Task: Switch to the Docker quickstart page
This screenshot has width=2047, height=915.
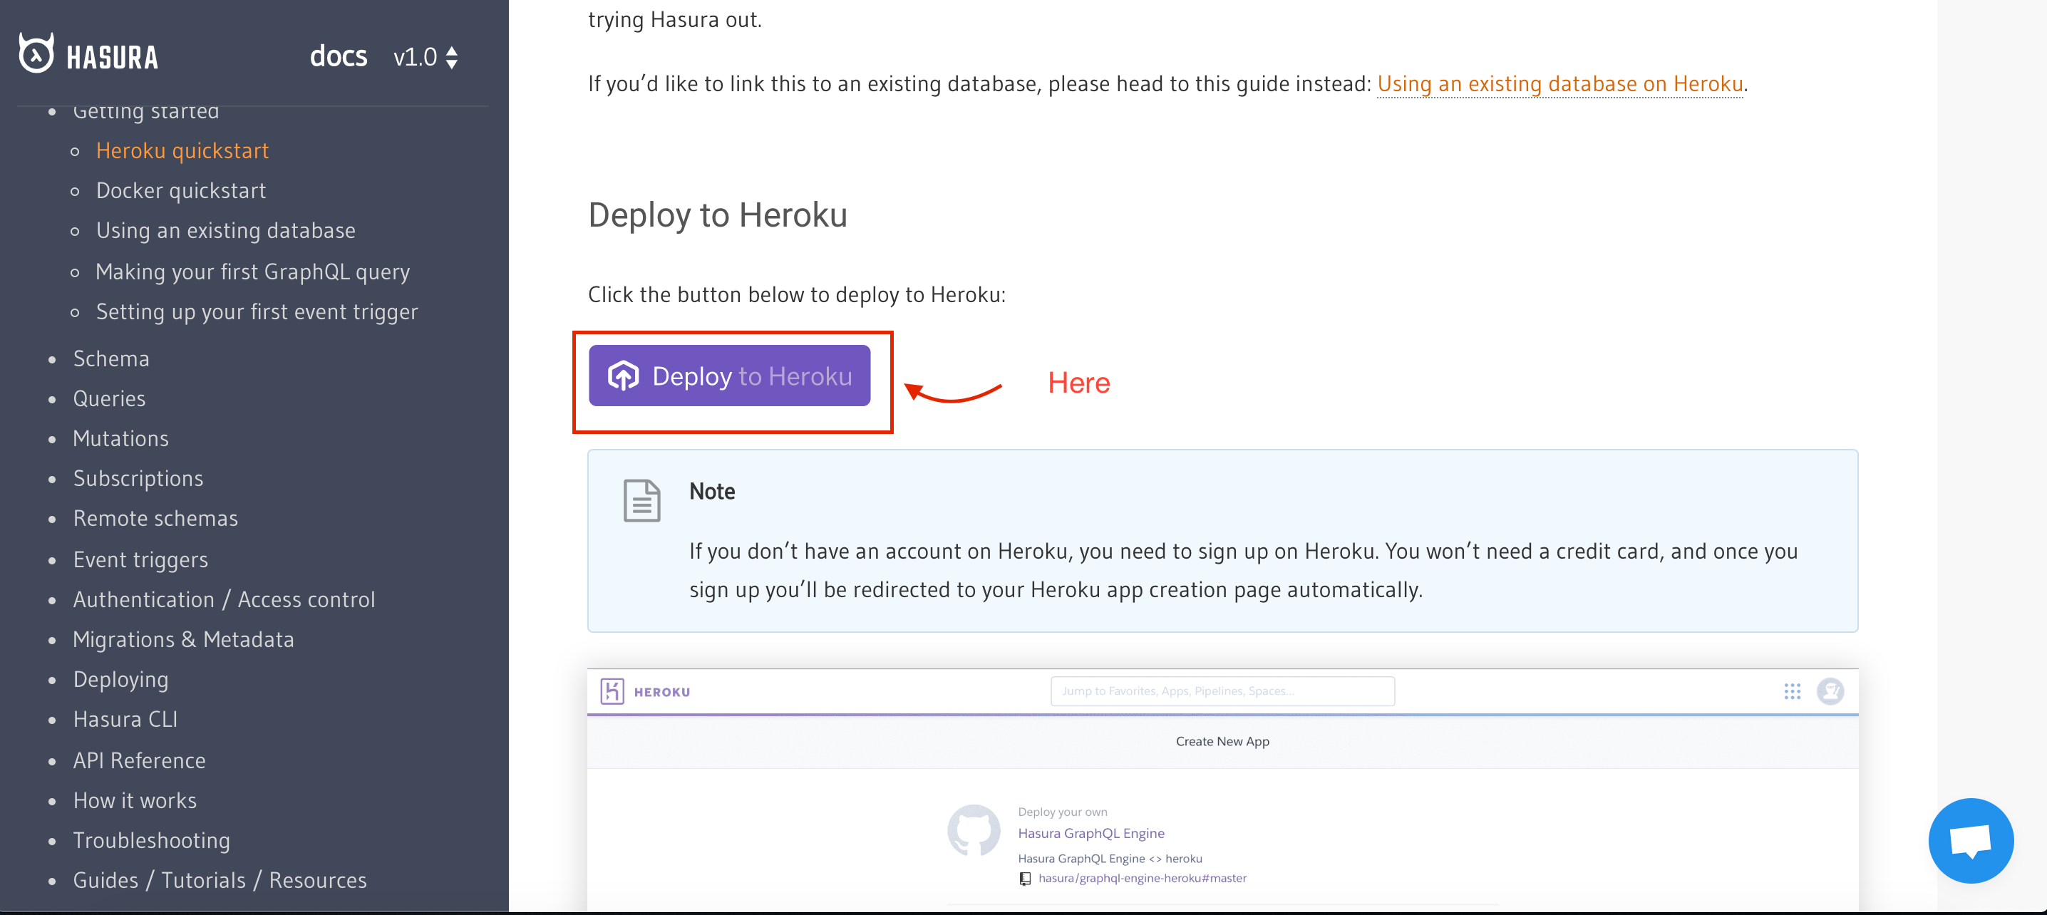Action: [x=180, y=190]
